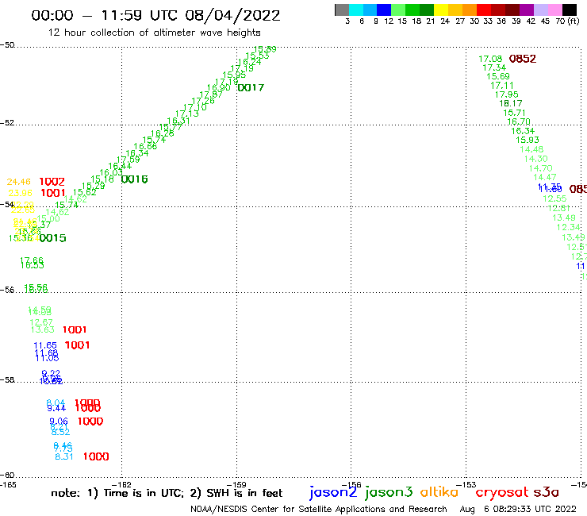This screenshot has height=516, width=587.
Task: Click the -56 latitude axis label
Action: [x=7, y=290]
